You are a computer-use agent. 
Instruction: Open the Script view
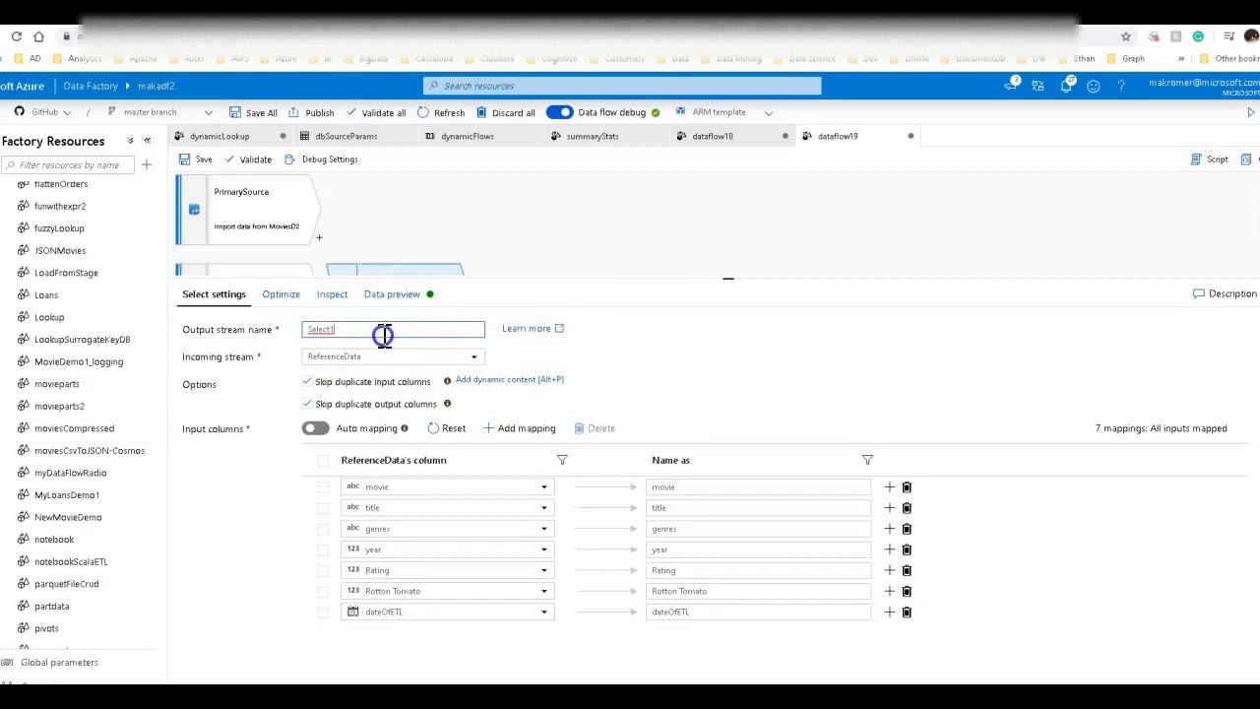click(x=1209, y=160)
